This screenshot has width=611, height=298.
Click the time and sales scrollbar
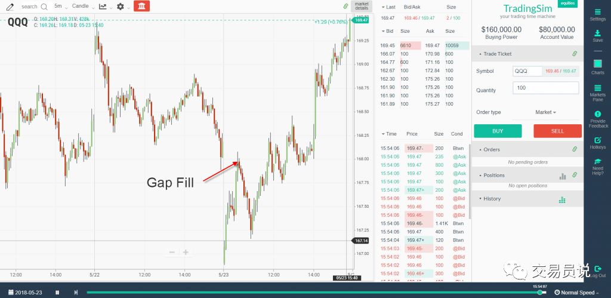coord(470,182)
